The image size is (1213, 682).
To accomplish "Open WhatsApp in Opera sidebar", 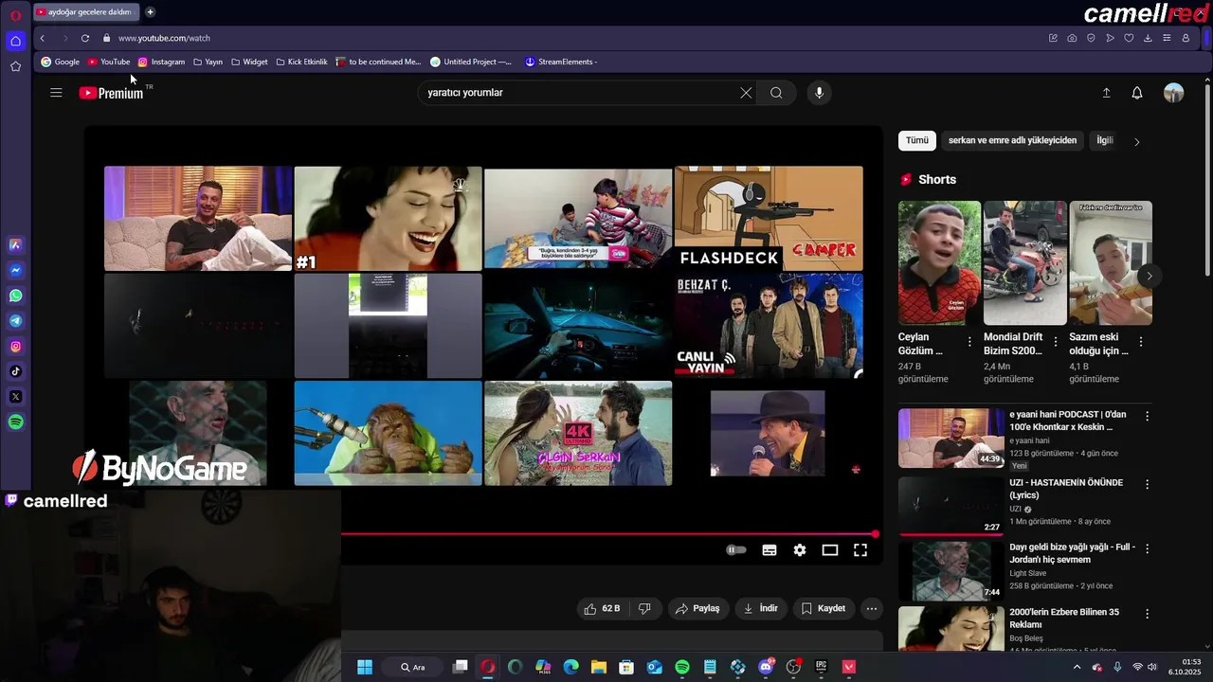I will click(15, 296).
